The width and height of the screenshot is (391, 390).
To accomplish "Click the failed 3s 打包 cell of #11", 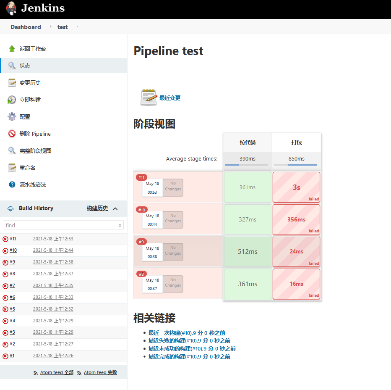I will (296, 187).
